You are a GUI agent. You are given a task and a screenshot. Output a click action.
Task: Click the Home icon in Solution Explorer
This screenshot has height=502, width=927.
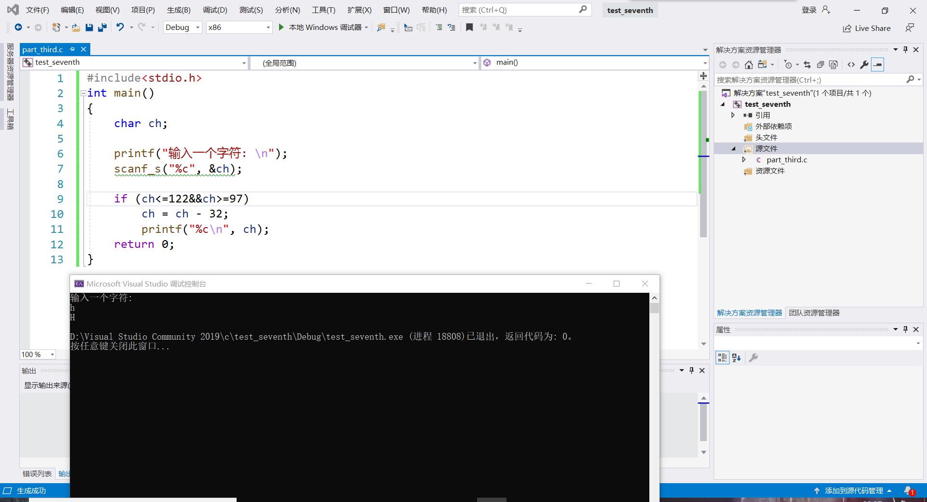pyautogui.click(x=748, y=65)
